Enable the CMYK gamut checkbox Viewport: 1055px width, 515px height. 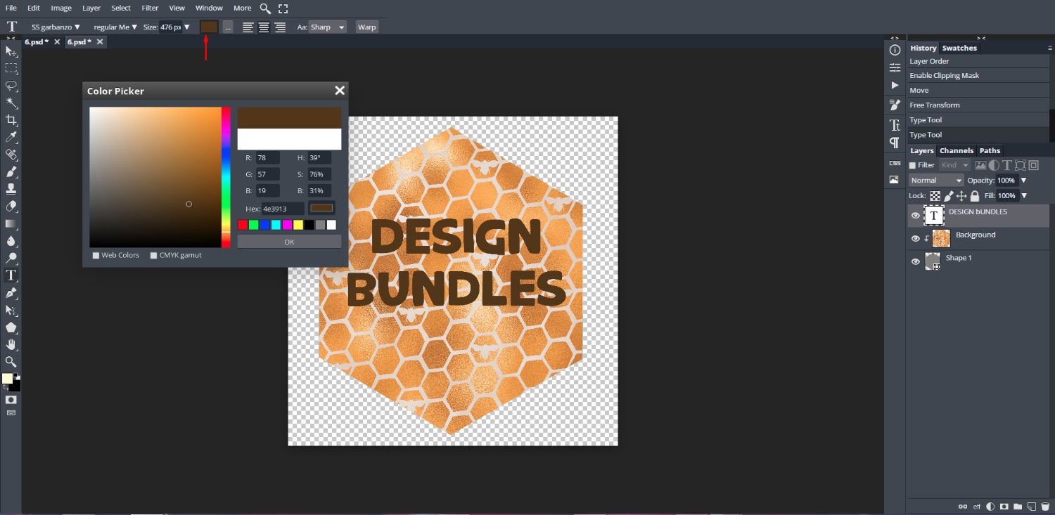point(154,256)
